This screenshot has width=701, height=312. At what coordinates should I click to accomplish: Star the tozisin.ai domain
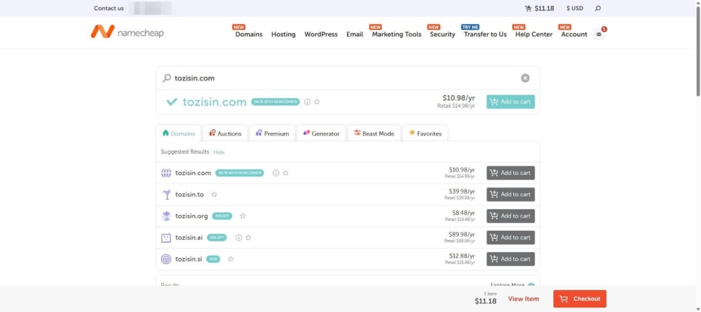(248, 237)
